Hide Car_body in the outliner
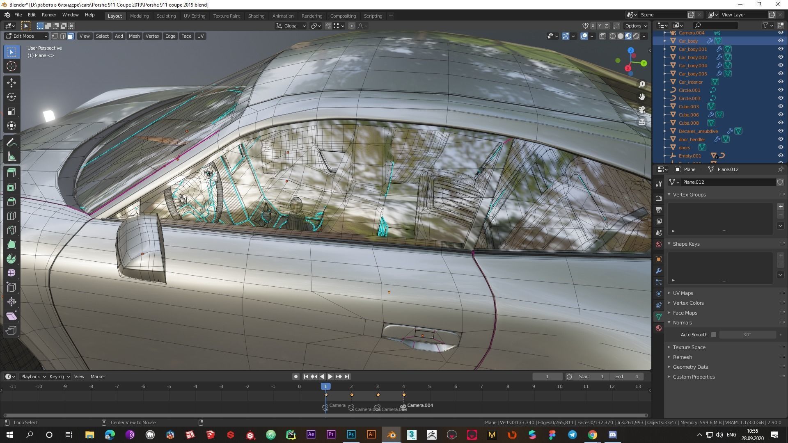 [x=781, y=41]
